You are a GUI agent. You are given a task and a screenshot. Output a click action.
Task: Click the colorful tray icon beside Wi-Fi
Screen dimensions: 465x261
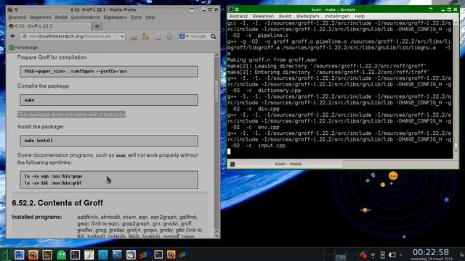[363, 255]
